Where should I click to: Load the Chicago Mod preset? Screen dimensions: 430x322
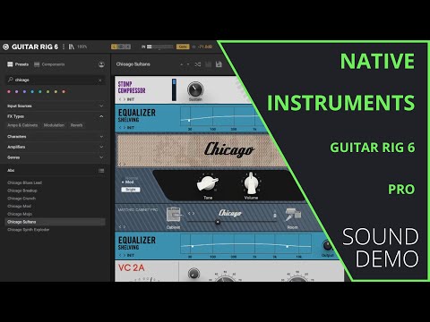coord(19,207)
